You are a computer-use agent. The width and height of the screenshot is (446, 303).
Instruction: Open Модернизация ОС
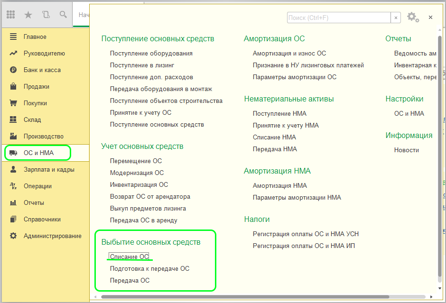[137, 173]
